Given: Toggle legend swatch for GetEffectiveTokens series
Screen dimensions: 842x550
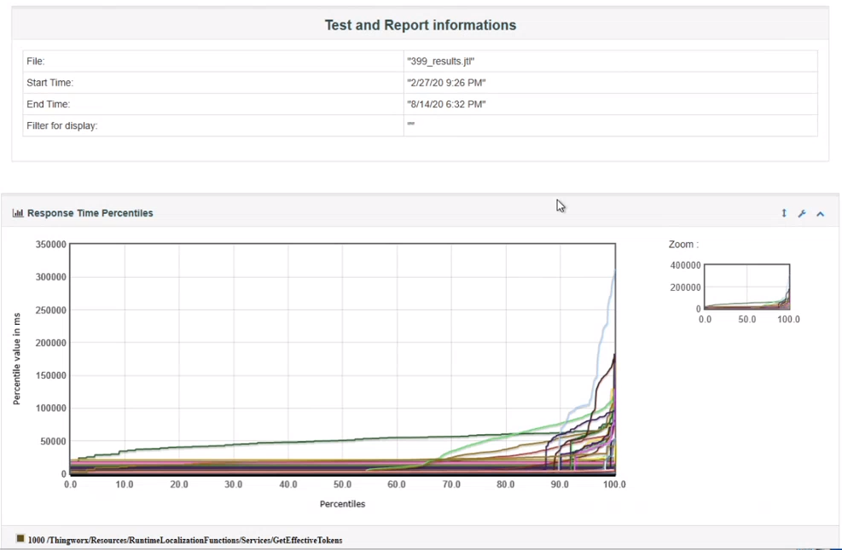Looking at the screenshot, I should (20, 539).
